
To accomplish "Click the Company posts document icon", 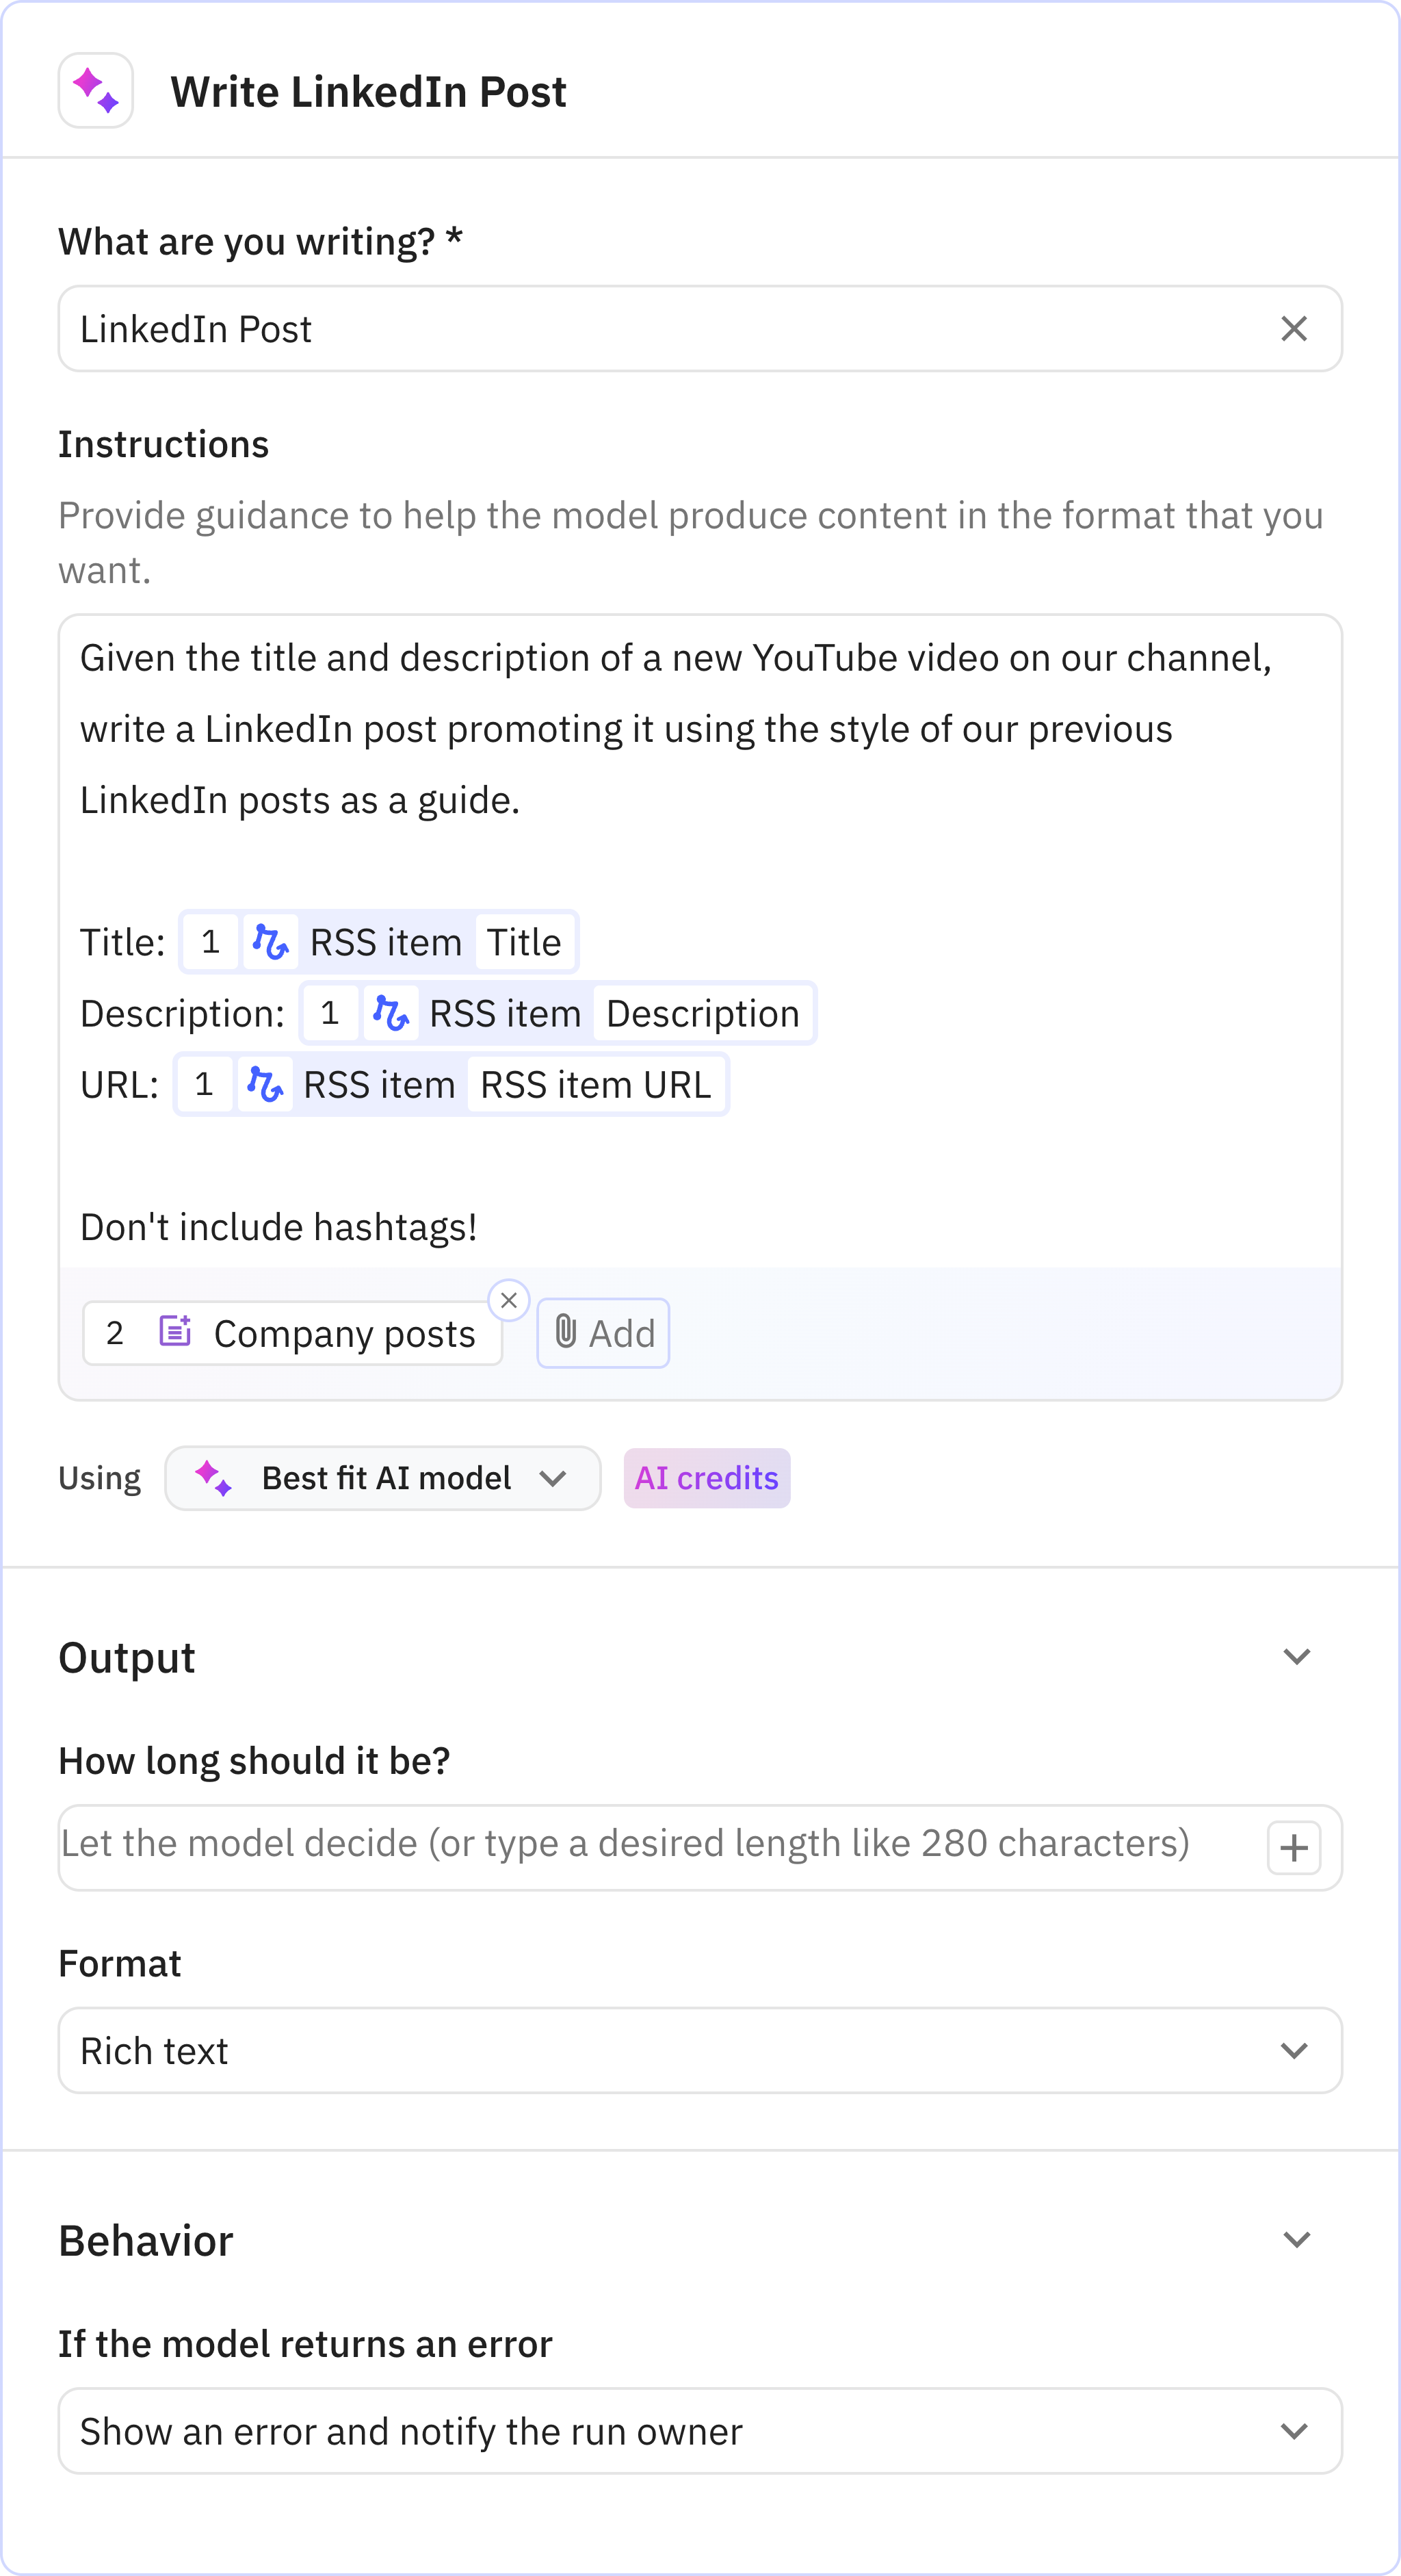I will coord(175,1332).
